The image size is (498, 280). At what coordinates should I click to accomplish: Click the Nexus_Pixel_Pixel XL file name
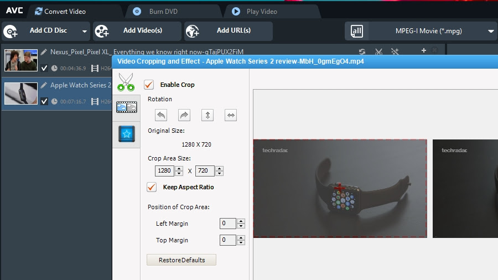[147, 52]
